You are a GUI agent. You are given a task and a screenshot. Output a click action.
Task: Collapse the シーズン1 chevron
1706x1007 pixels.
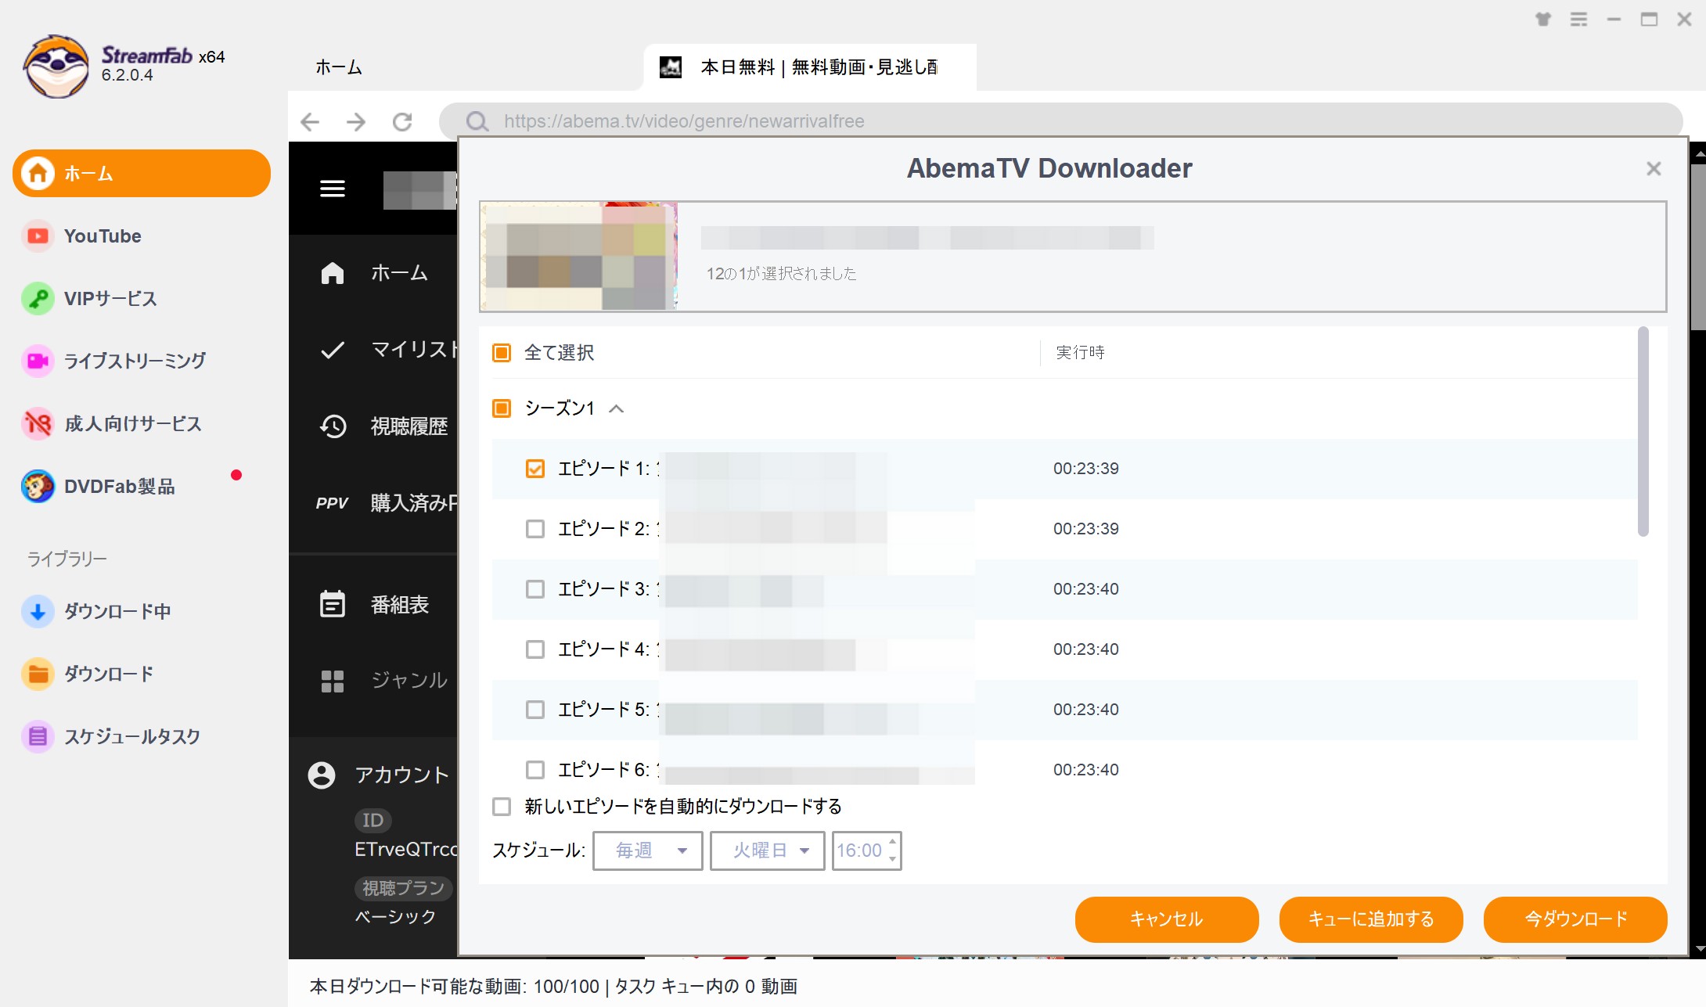point(617,408)
